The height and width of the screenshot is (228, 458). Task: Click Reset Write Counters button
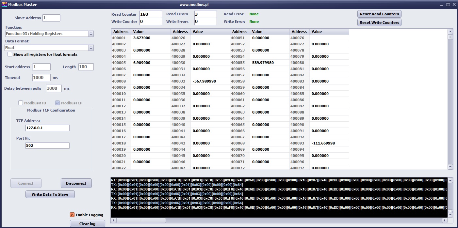379,23
